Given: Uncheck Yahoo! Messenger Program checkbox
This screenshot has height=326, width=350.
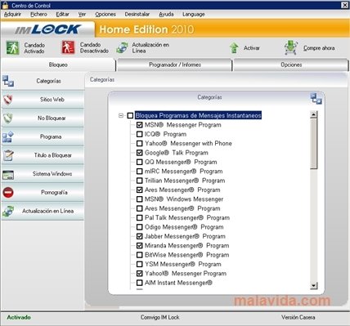Looking at the screenshot, I should click(x=140, y=274).
